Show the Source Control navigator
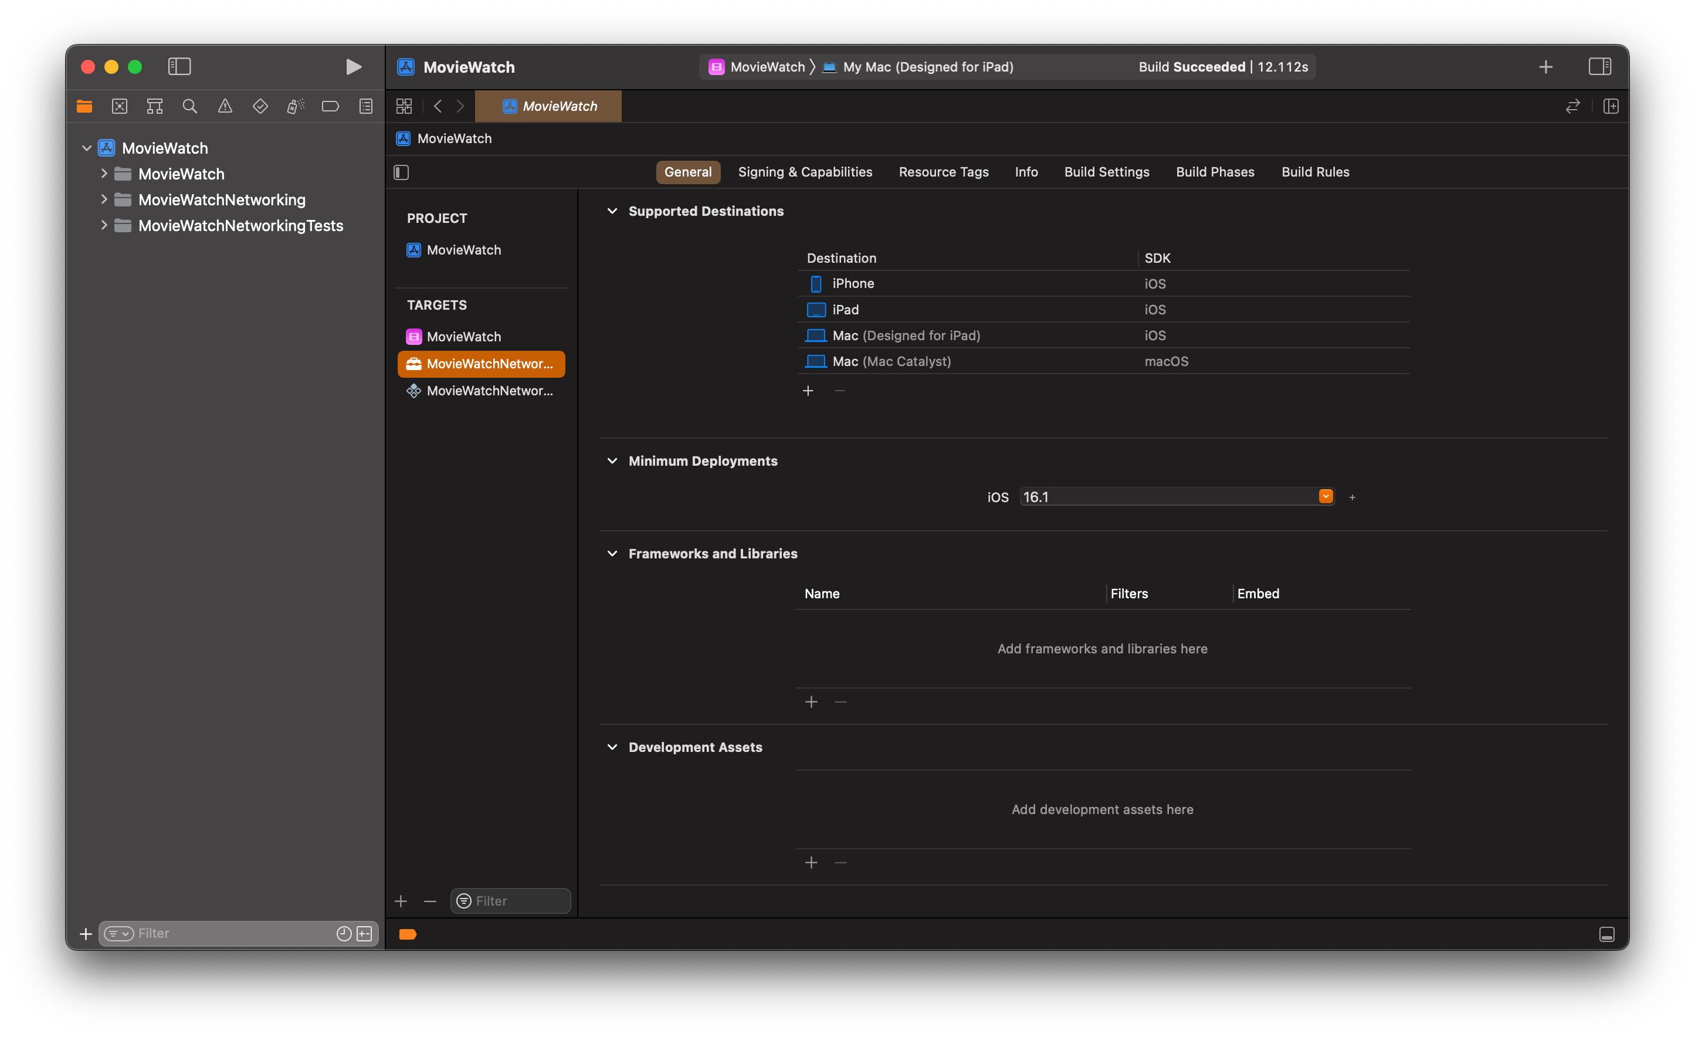Image resolution: width=1695 pixels, height=1037 pixels. pos(120,106)
